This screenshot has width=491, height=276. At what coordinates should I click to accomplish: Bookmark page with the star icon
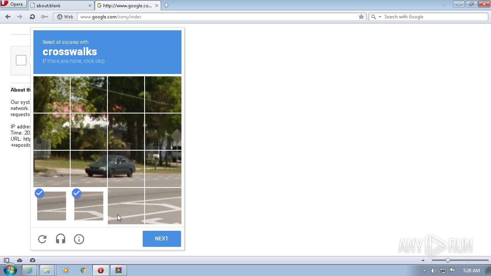361,17
